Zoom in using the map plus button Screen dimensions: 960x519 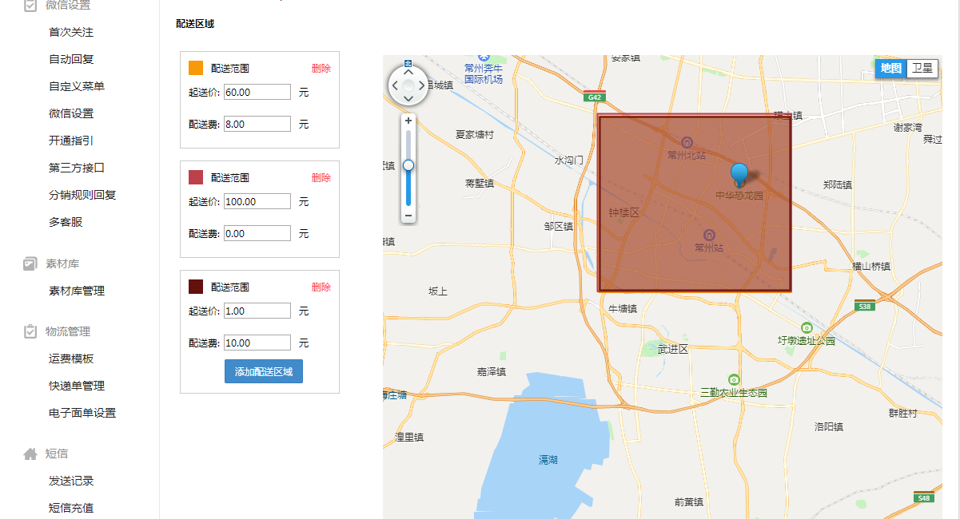click(x=408, y=121)
